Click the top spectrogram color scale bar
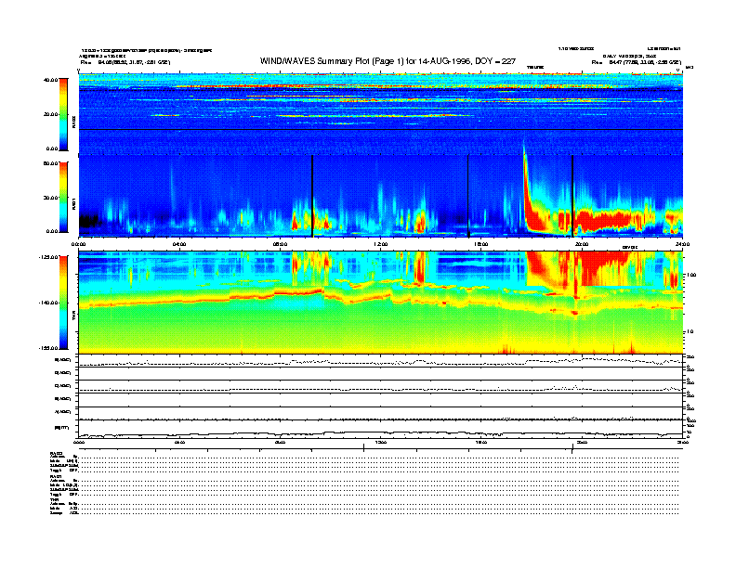This screenshot has height=568, width=736. (63, 113)
